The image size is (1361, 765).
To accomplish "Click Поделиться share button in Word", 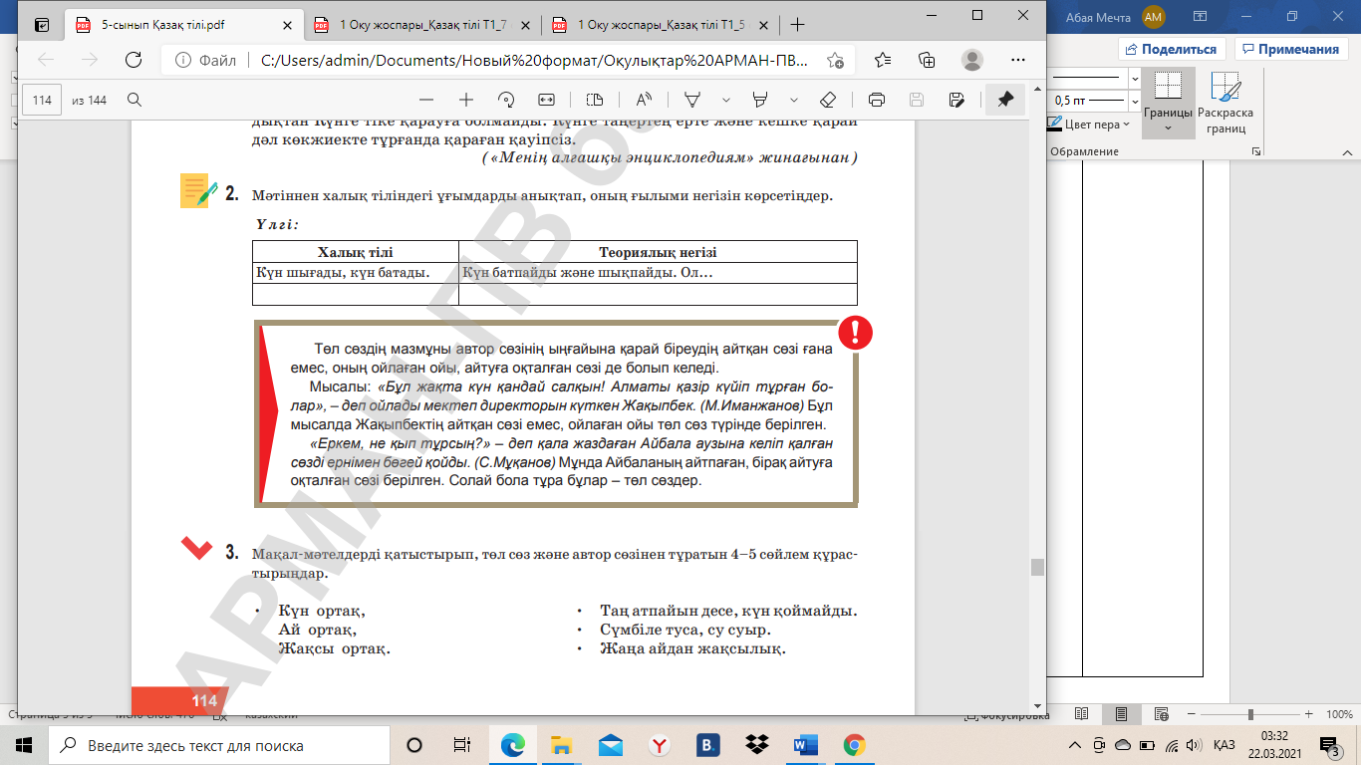I will (x=1172, y=49).
